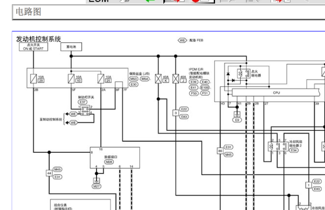
Task: Select the 发动机控制系统 diagram title
Action: tap(39, 39)
